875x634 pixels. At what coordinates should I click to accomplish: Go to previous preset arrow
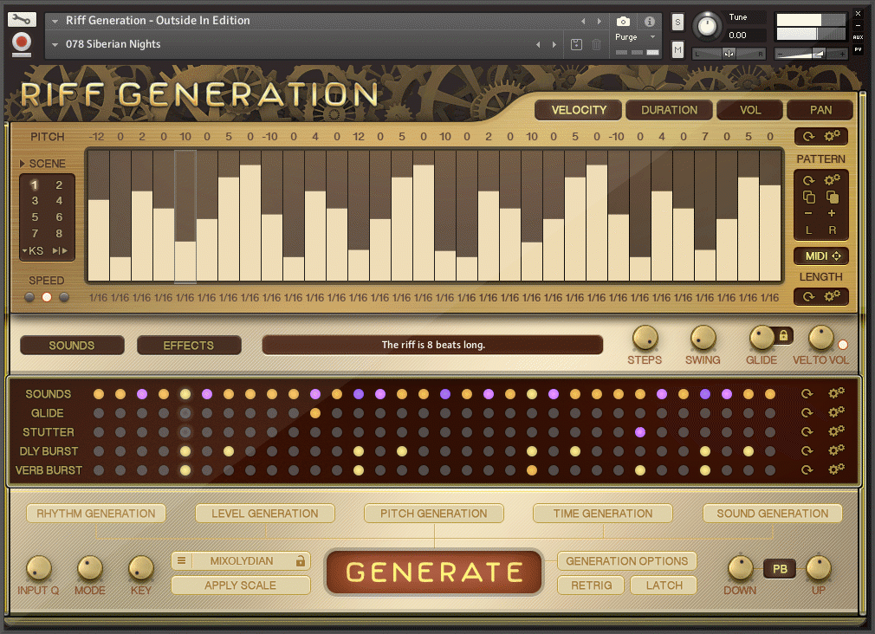tap(538, 44)
